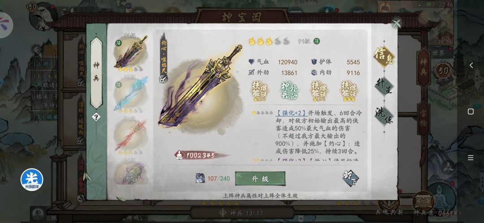This screenshot has height=223, width=484.
Task: Tap the 卸下 unequip icon
Action: 350,178
